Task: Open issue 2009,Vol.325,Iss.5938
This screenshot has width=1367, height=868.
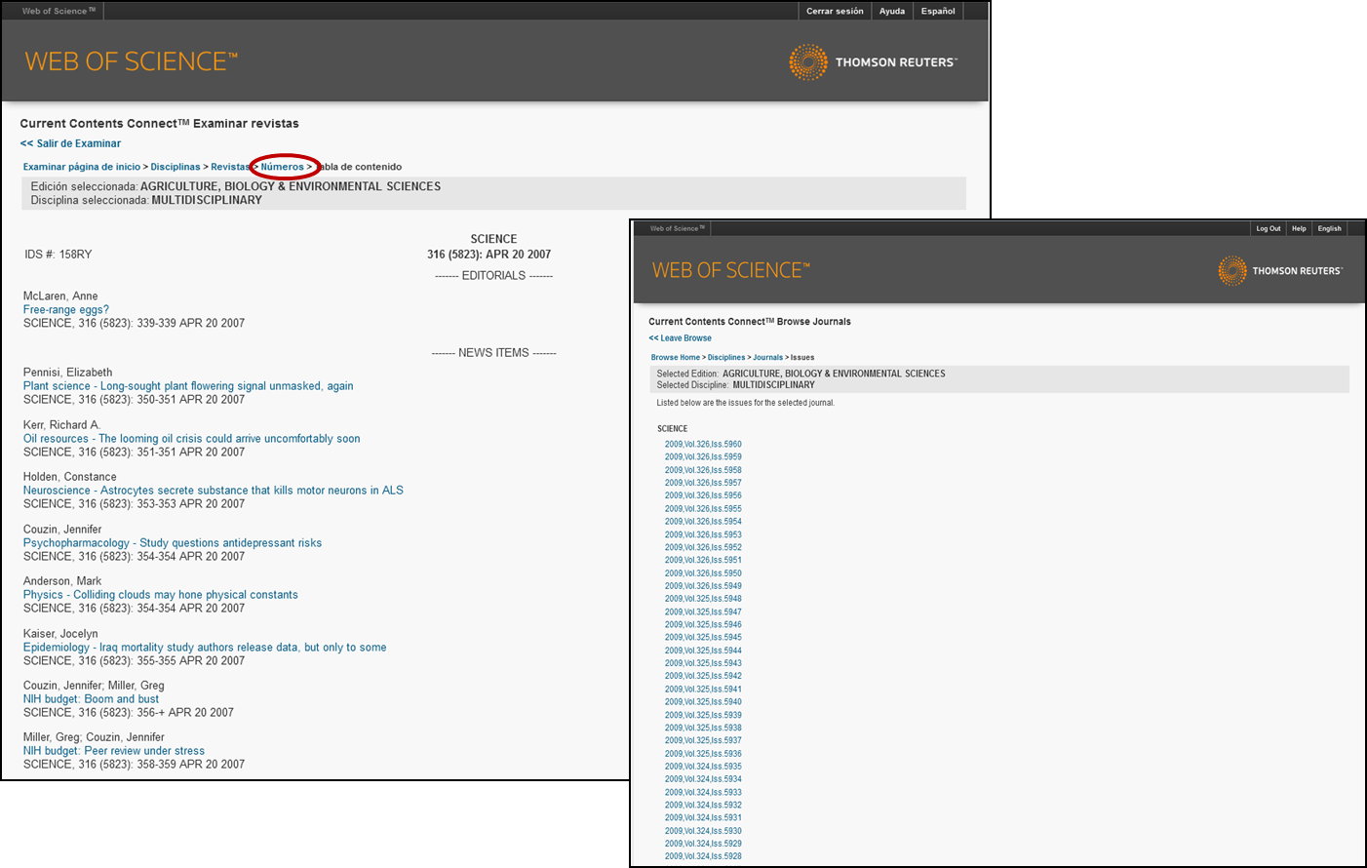Action: (703, 728)
